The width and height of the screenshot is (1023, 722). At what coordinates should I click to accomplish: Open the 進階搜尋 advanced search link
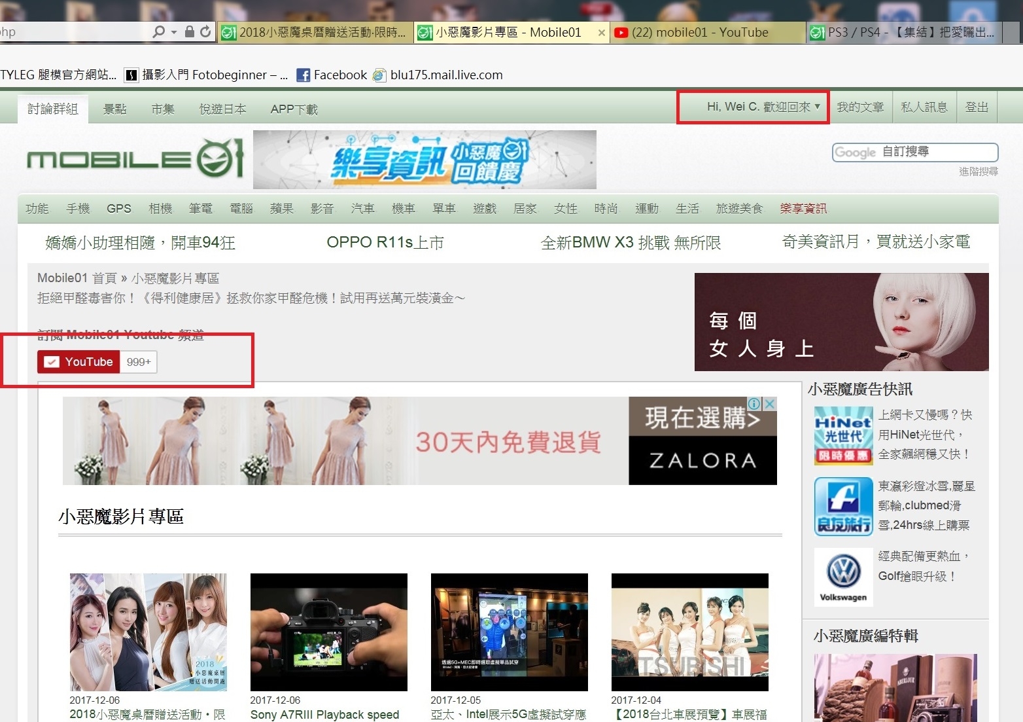point(979,171)
